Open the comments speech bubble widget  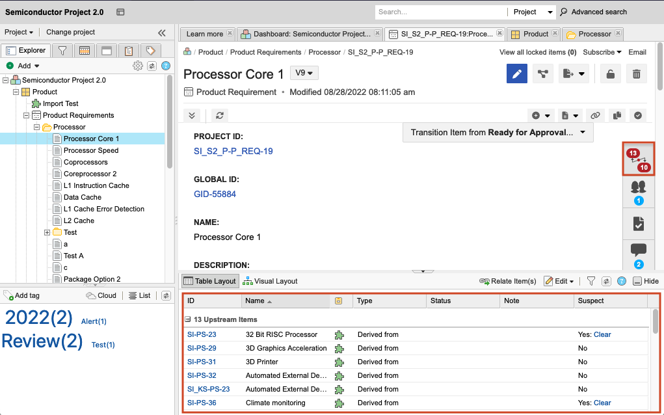click(638, 254)
